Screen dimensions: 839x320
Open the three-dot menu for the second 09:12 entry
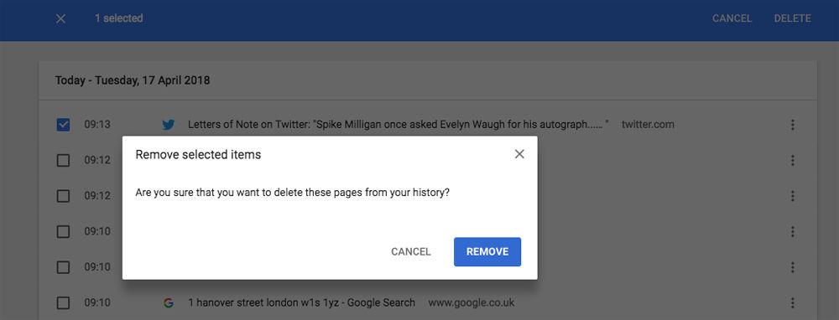tap(793, 196)
